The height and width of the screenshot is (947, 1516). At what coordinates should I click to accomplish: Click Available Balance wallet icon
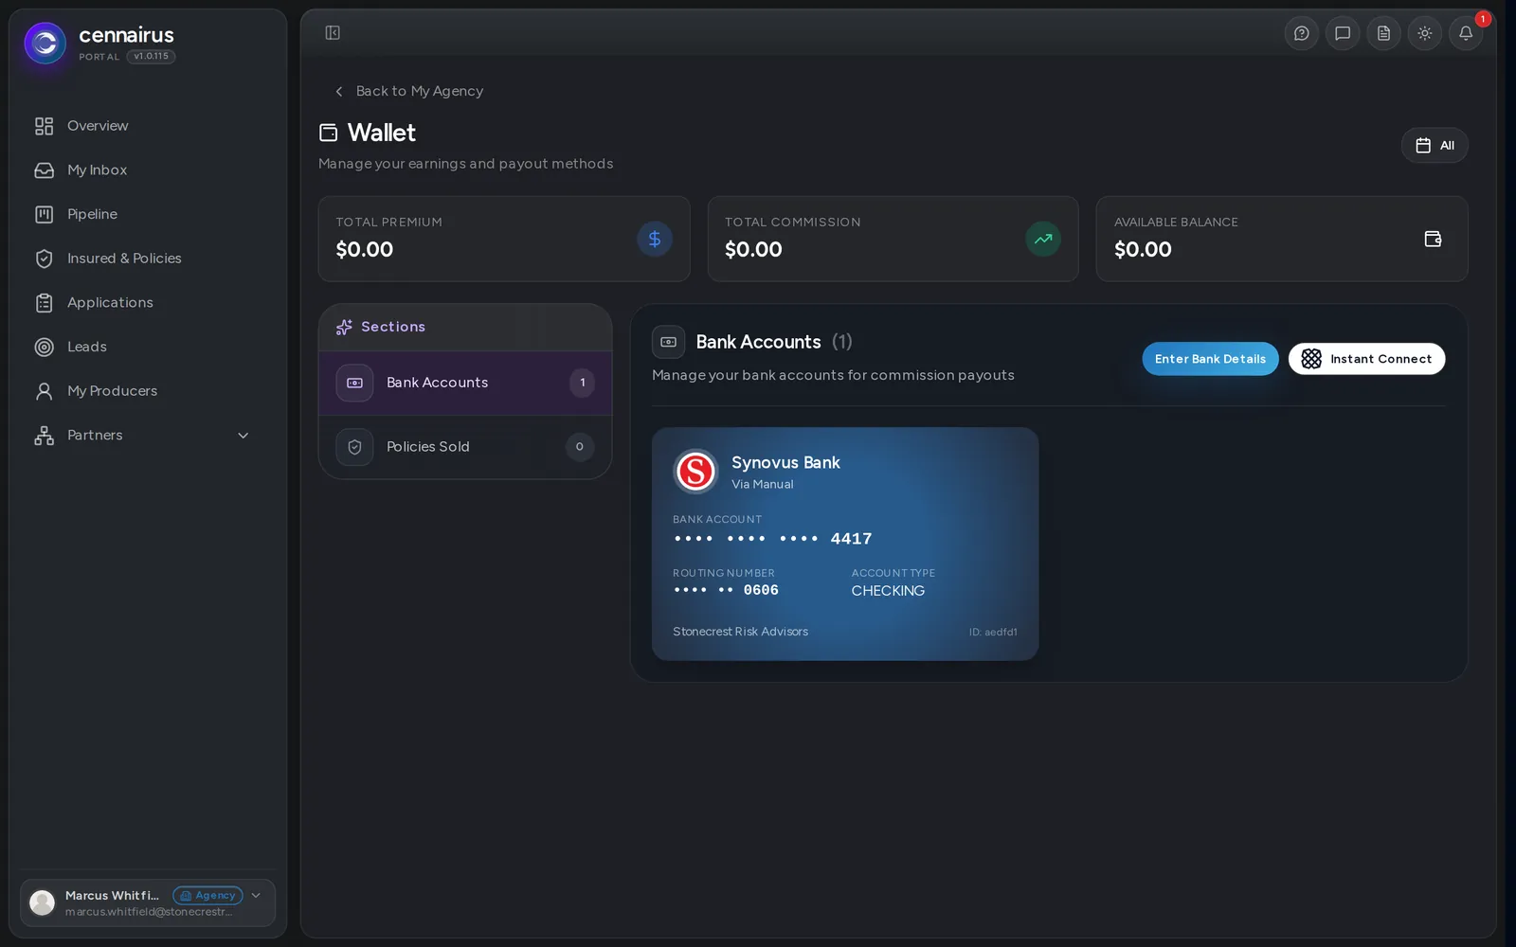[1433, 239]
